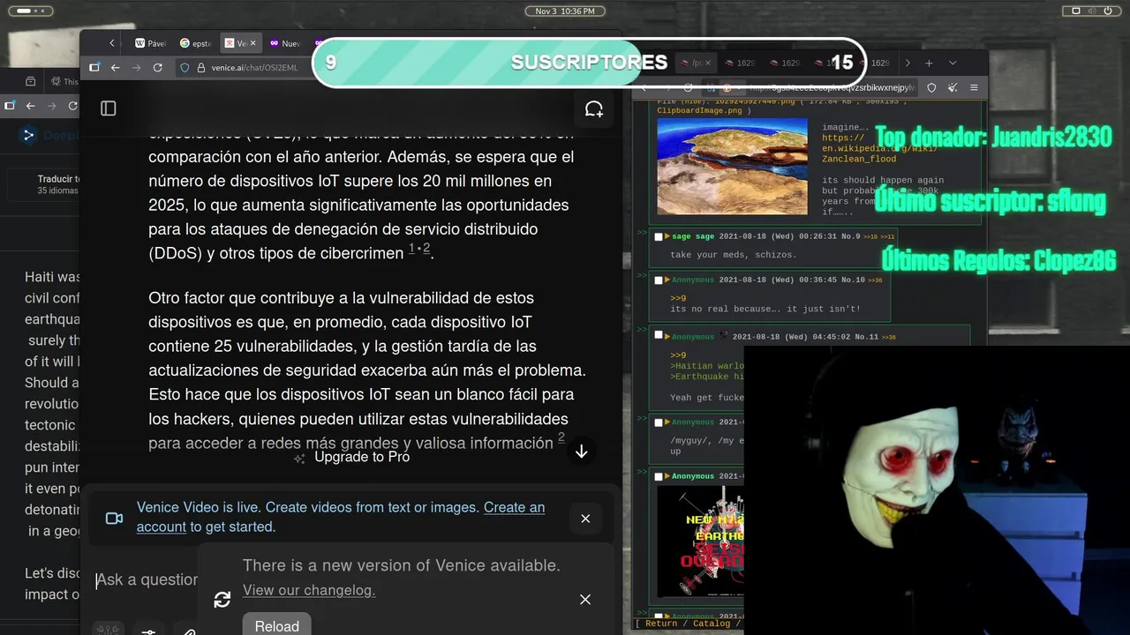
Task: Click the Return link at board bottom
Action: 661,624
